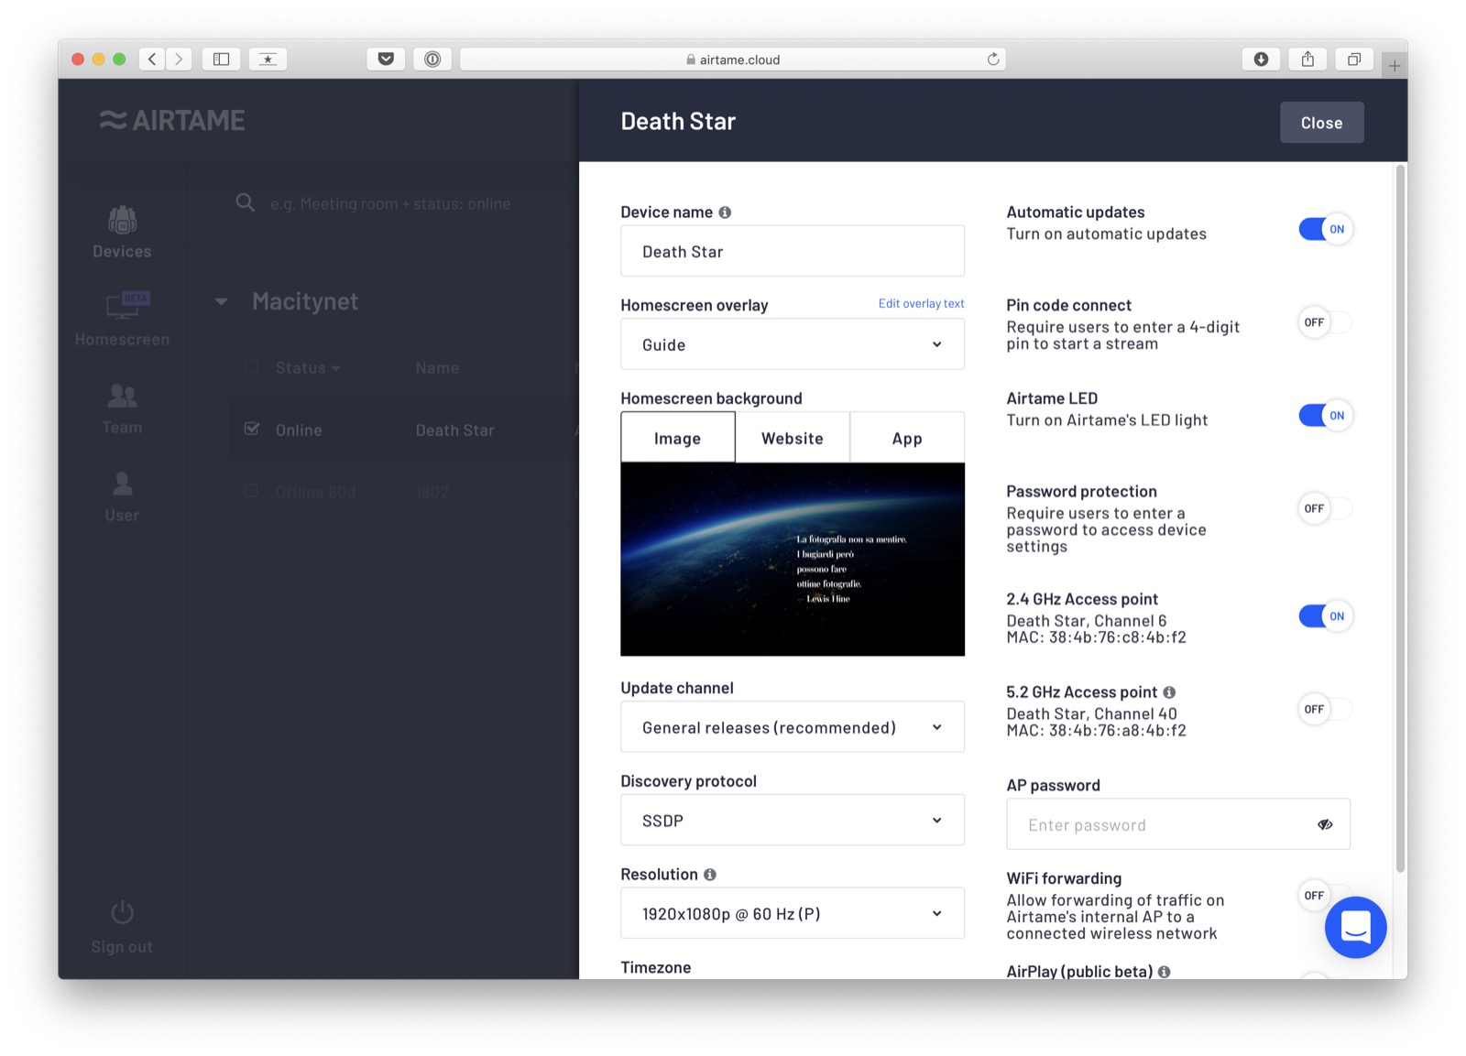Screen dimensions: 1466x1056
Task: Click the Edit overlay text link
Action: (921, 304)
